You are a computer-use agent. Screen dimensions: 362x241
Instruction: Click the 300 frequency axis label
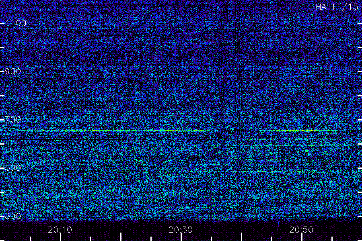(x=13, y=216)
